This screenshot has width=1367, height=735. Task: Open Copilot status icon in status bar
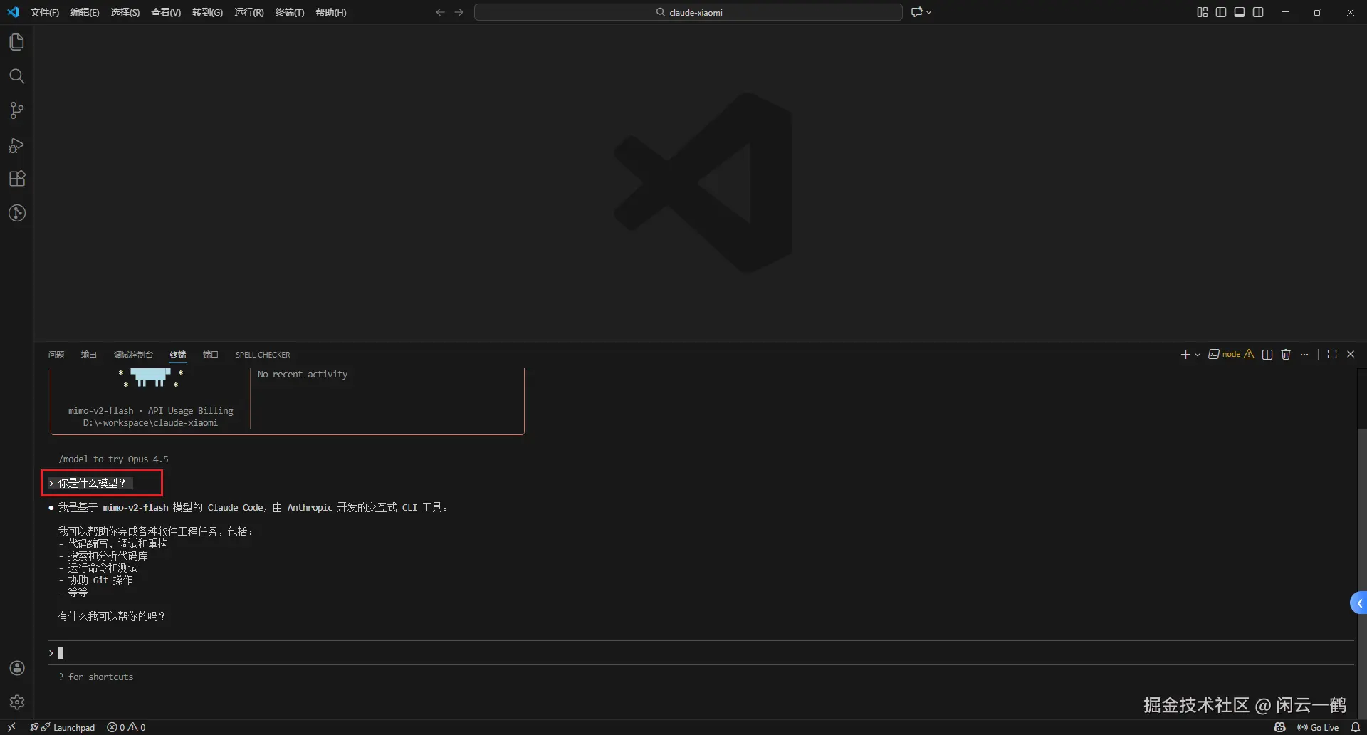click(x=1280, y=727)
